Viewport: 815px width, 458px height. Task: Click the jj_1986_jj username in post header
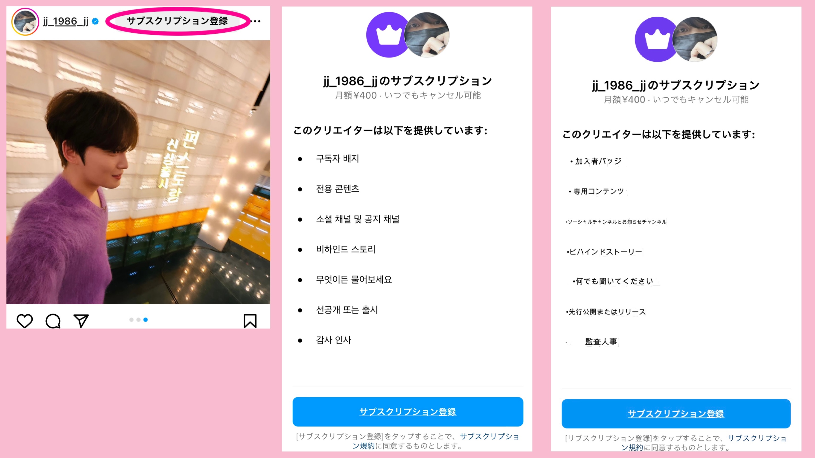[x=66, y=21]
